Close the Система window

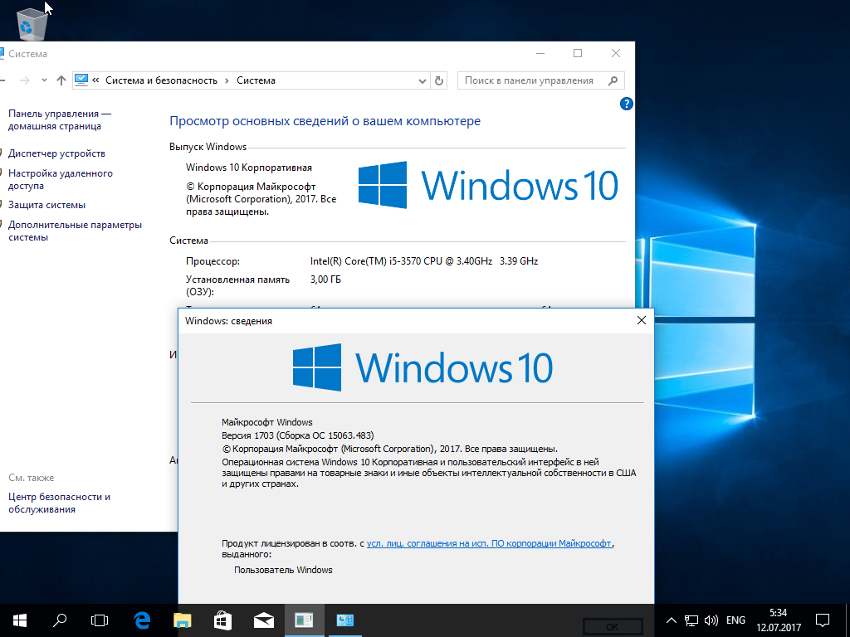[x=616, y=53]
